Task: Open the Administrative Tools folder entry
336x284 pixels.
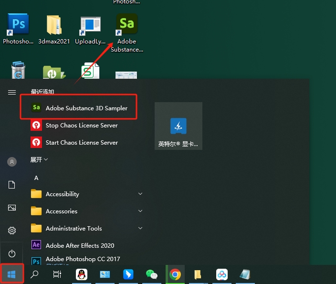Action: coord(85,228)
